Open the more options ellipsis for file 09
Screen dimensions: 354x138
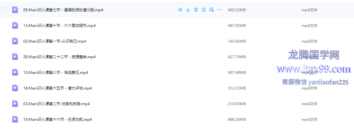point(219,10)
